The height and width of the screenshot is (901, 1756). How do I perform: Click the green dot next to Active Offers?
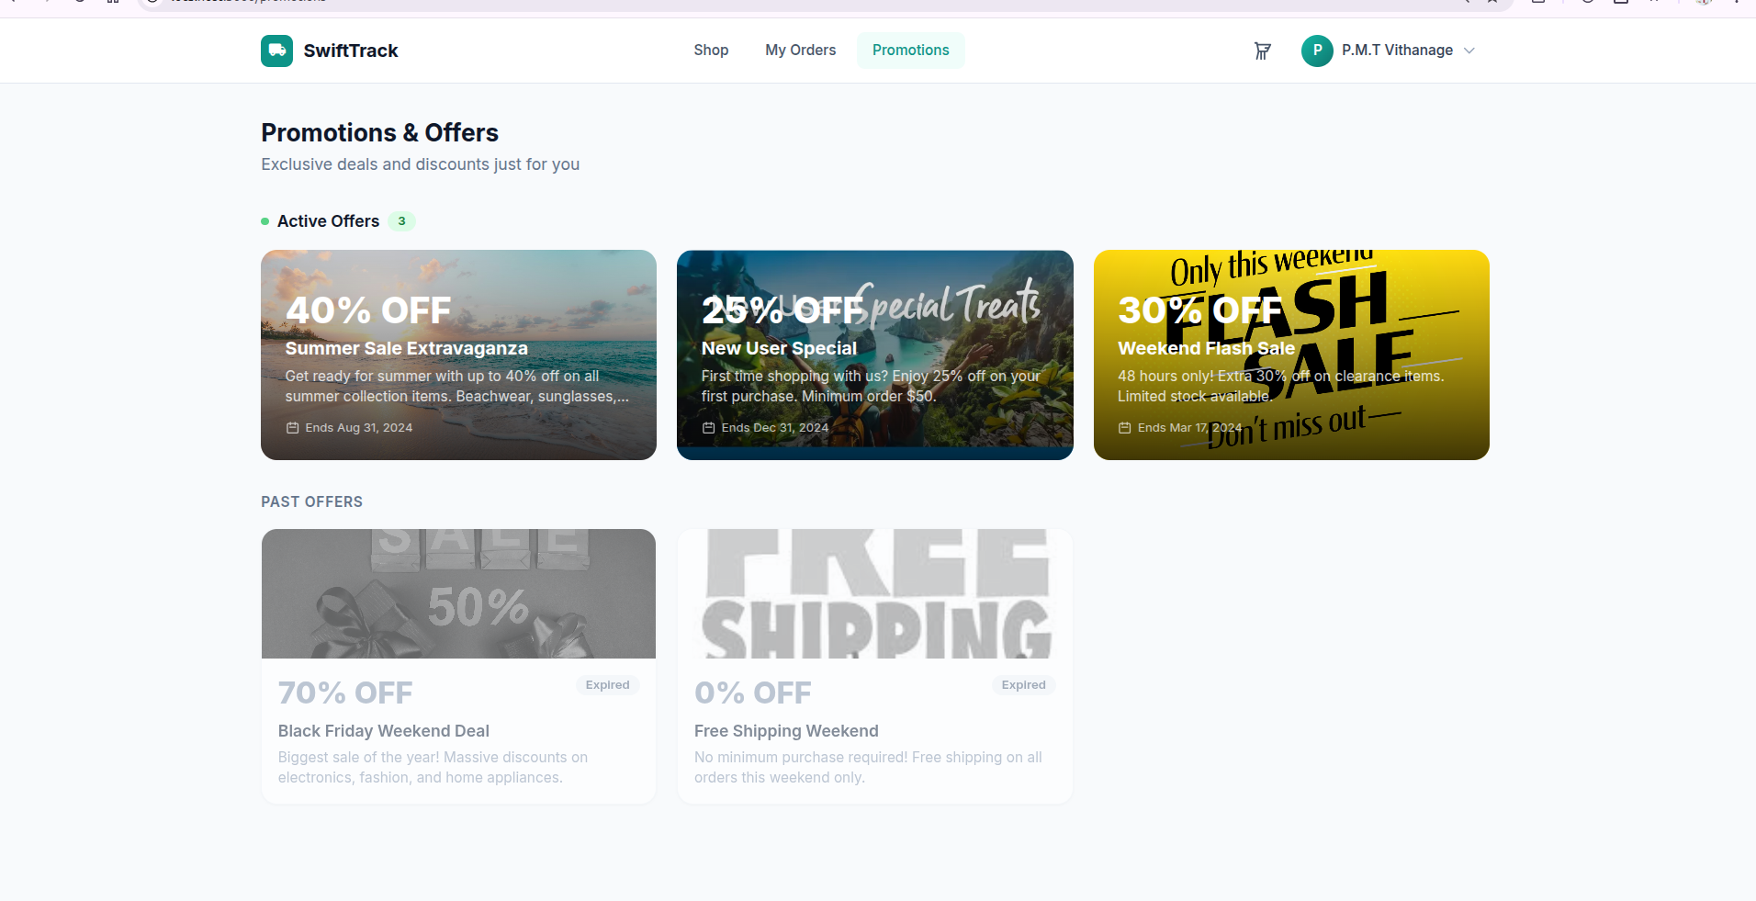265,221
